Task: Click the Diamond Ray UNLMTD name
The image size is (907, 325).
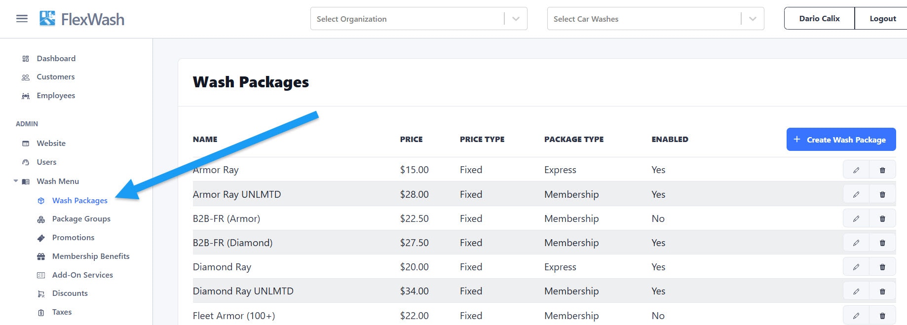Action: coord(243,291)
